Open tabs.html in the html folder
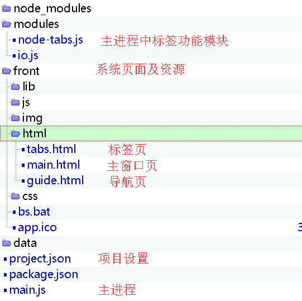 51,149
